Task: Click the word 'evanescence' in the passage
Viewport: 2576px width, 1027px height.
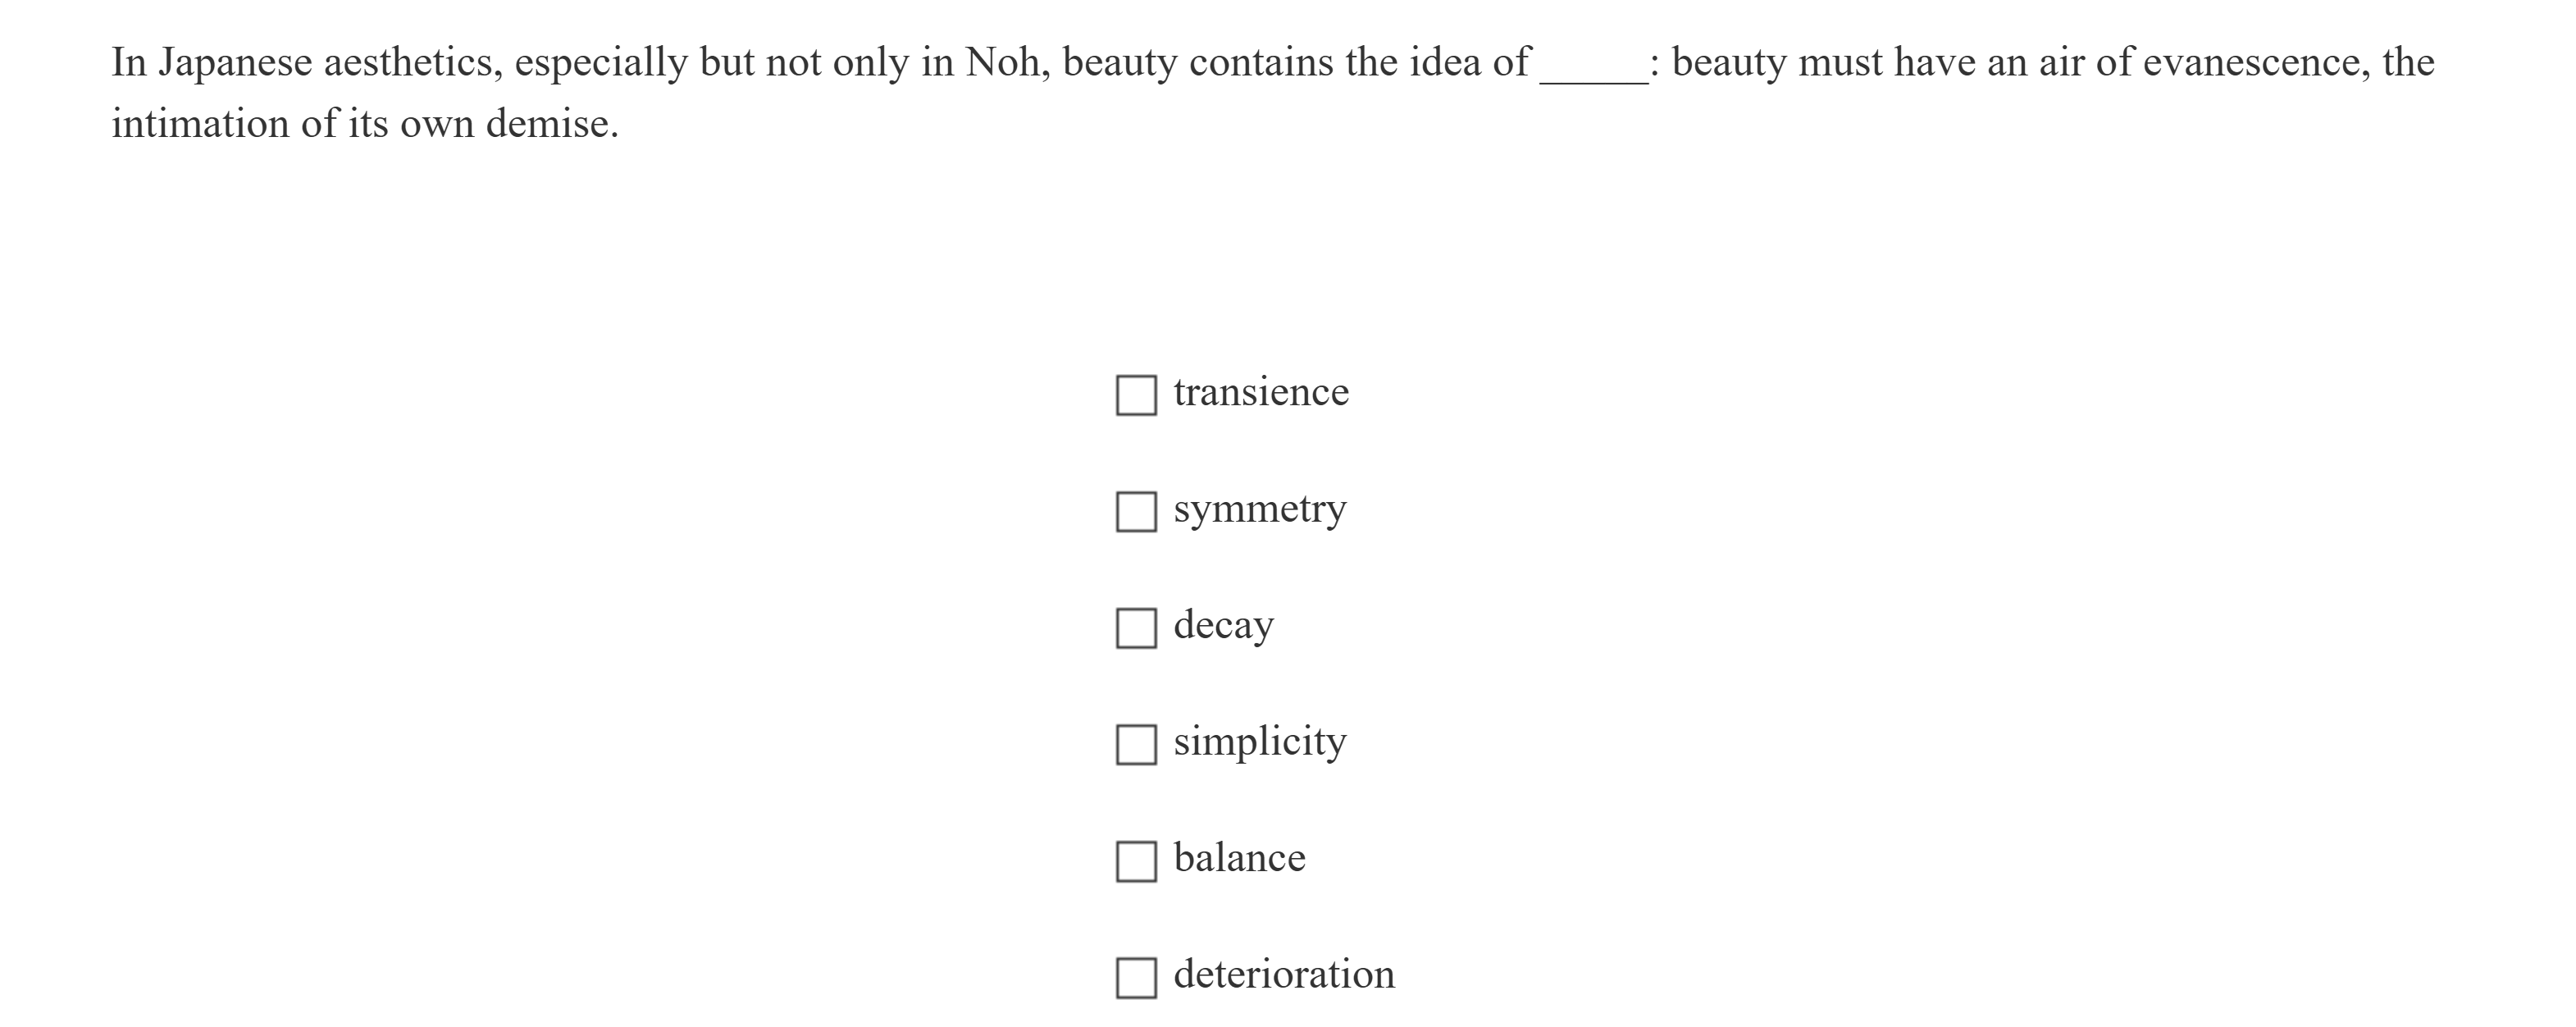Action: pyautogui.click(x=2255, y=63)
